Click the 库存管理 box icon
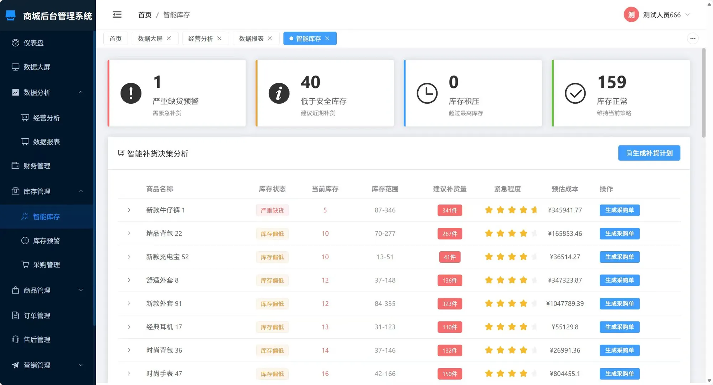The image size is (713, 385). pos(15,191)
